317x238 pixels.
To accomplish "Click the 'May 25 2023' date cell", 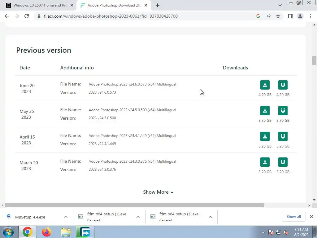I will 27,114.
